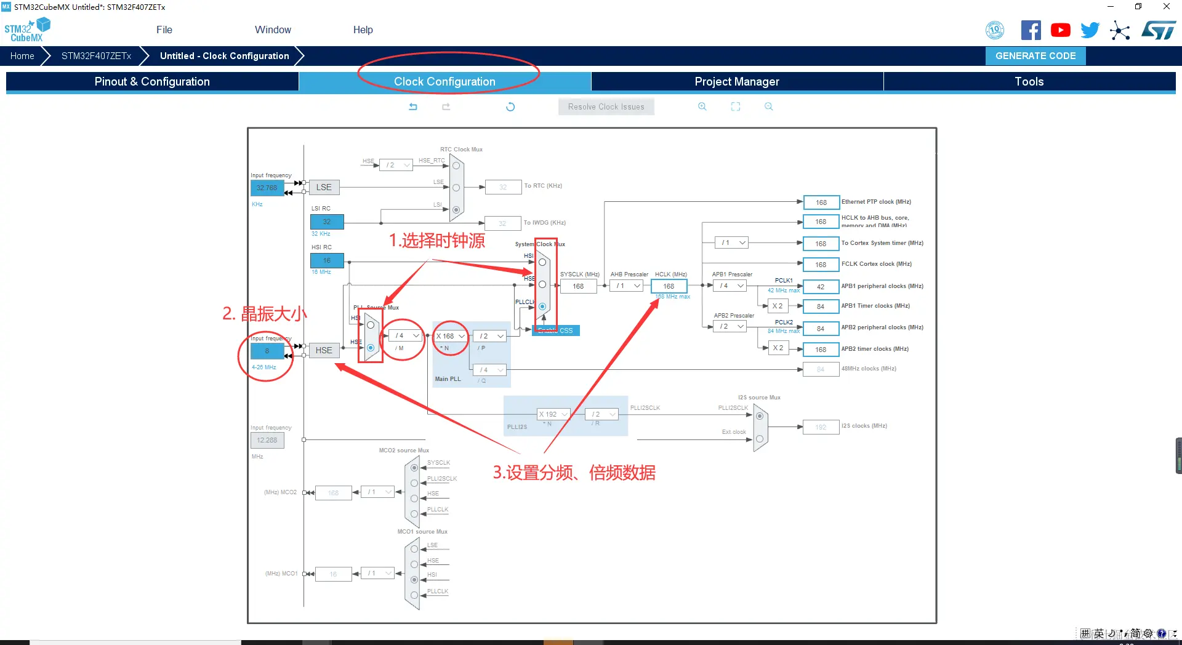The height and width of the screenshot is (645, 1182).
Task: Click Untitled - Clock Configuration breadcrumb
Action: point(224,56)
